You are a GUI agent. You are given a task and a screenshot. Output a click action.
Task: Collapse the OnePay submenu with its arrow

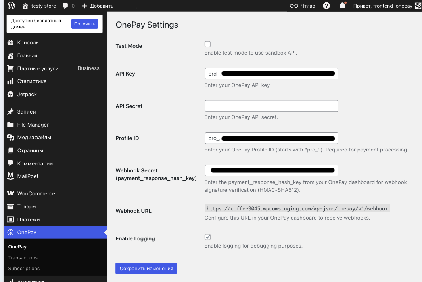coord(105,233)
